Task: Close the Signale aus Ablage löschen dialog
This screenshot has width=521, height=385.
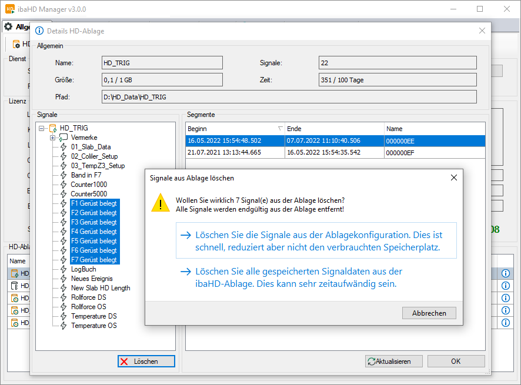Action: point(453,178)
